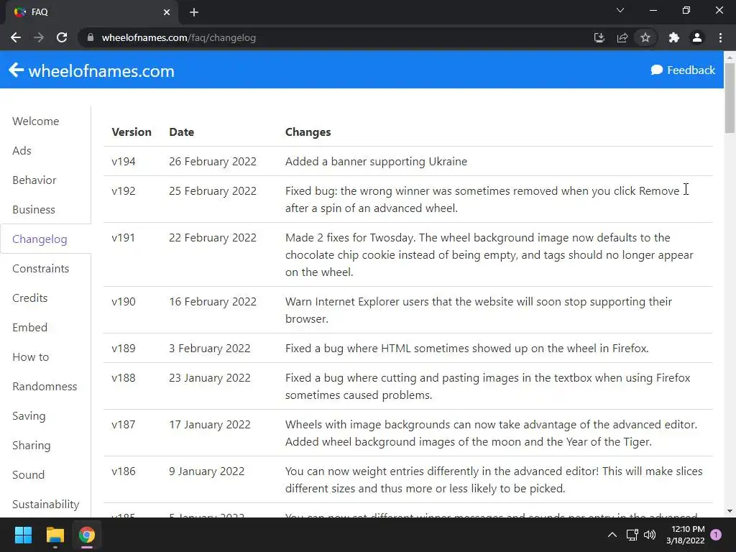The image size is (736, 552).
Task: Click the date 22 February 2022
Action: (213, 238)
